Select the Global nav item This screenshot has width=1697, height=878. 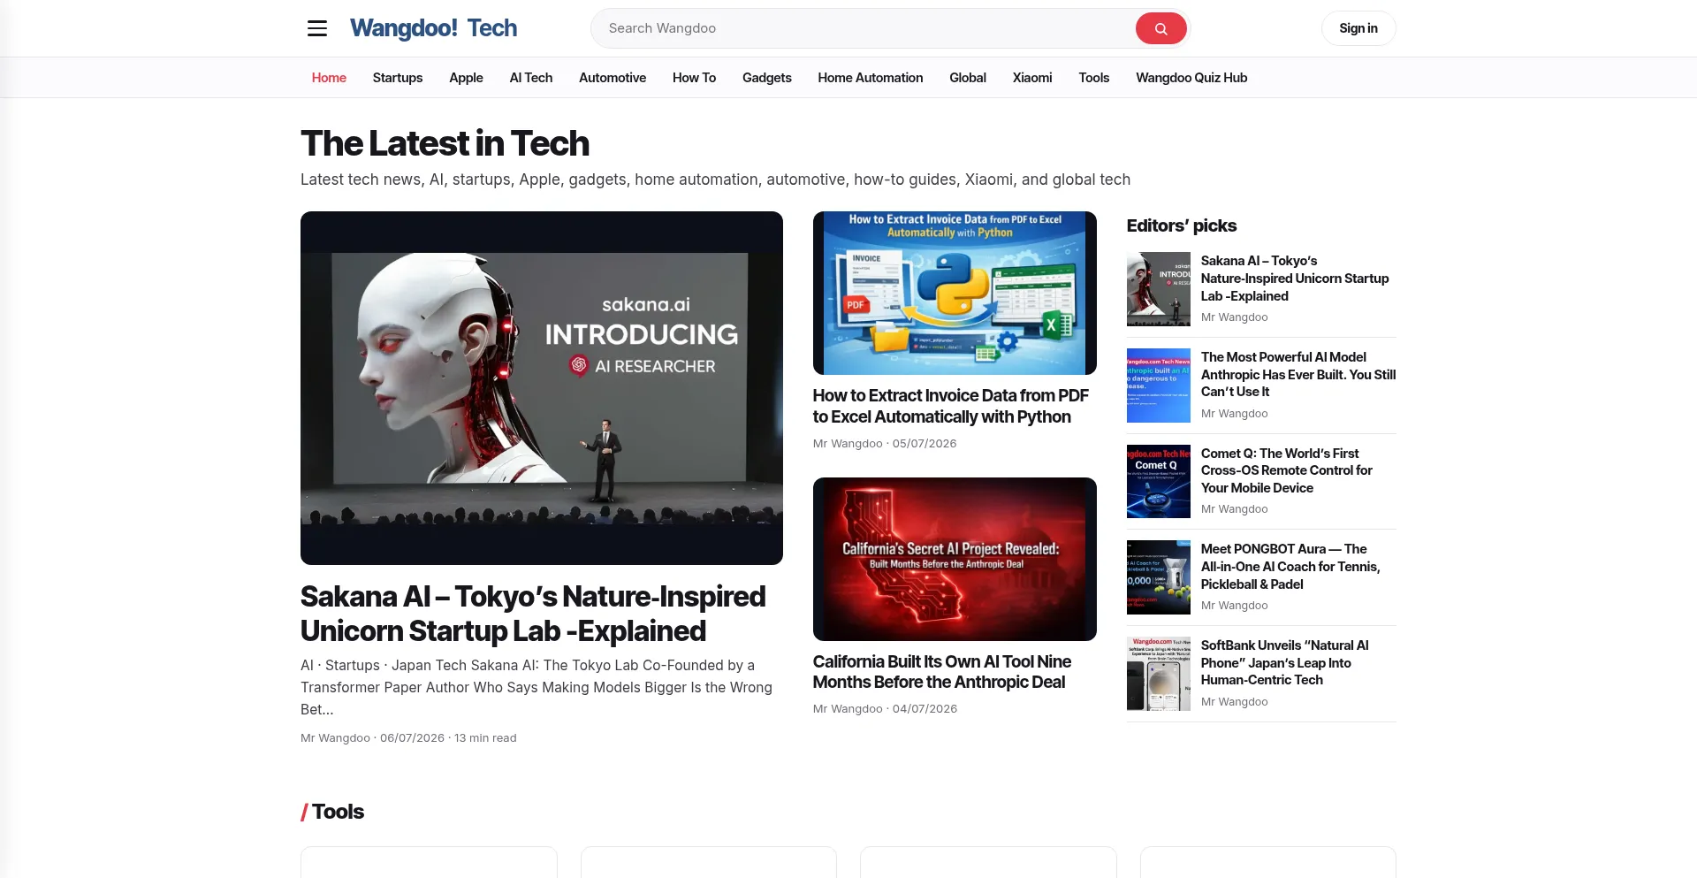pyautogui.click(x=968, y=78)
